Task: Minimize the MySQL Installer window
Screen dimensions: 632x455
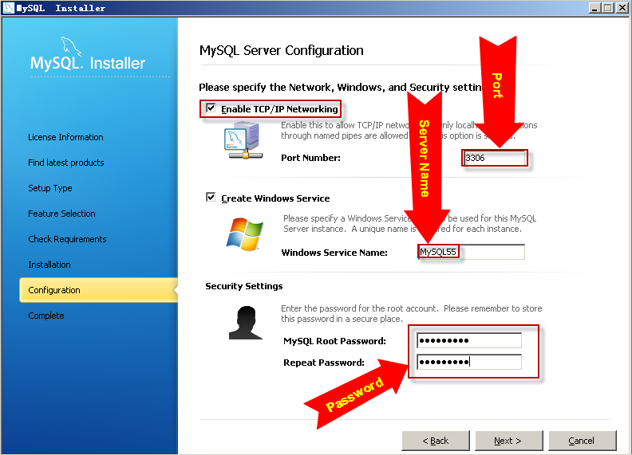Action: (594, 8)
